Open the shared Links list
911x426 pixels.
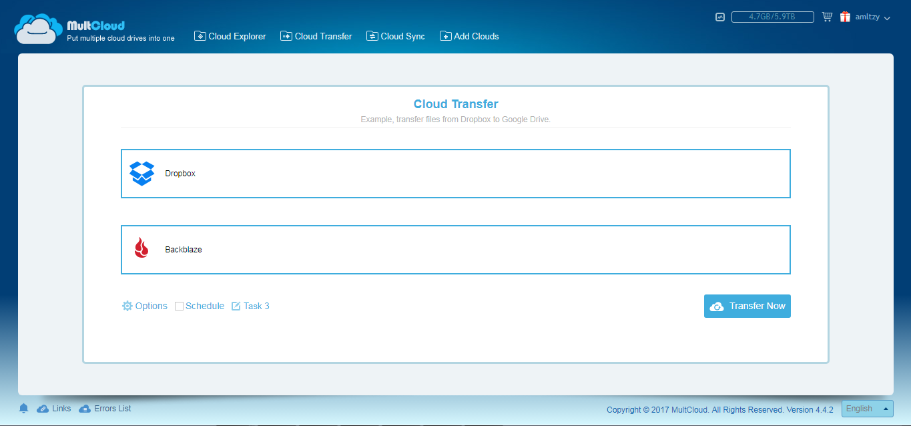click(54, 408)
